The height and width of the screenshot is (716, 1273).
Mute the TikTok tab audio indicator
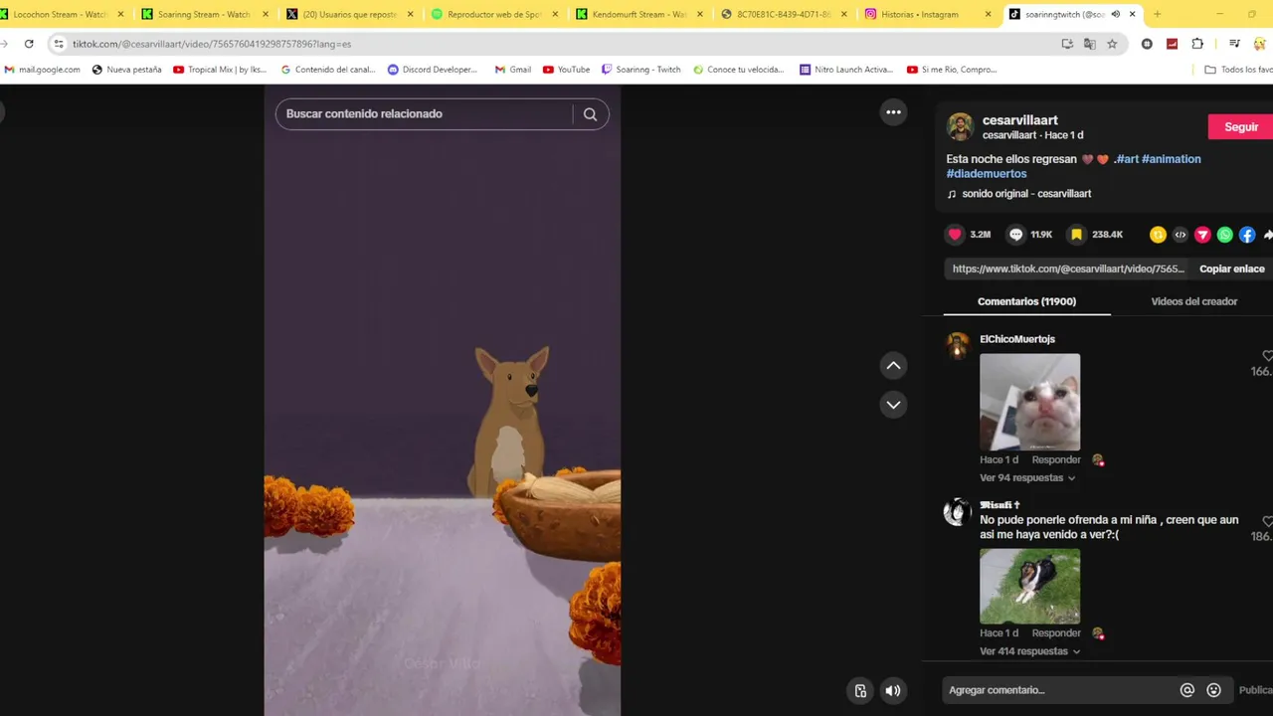(x=1115, y=14)
